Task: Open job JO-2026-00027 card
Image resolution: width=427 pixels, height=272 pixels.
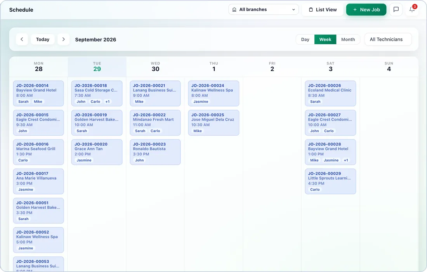Action: point(330,123)
